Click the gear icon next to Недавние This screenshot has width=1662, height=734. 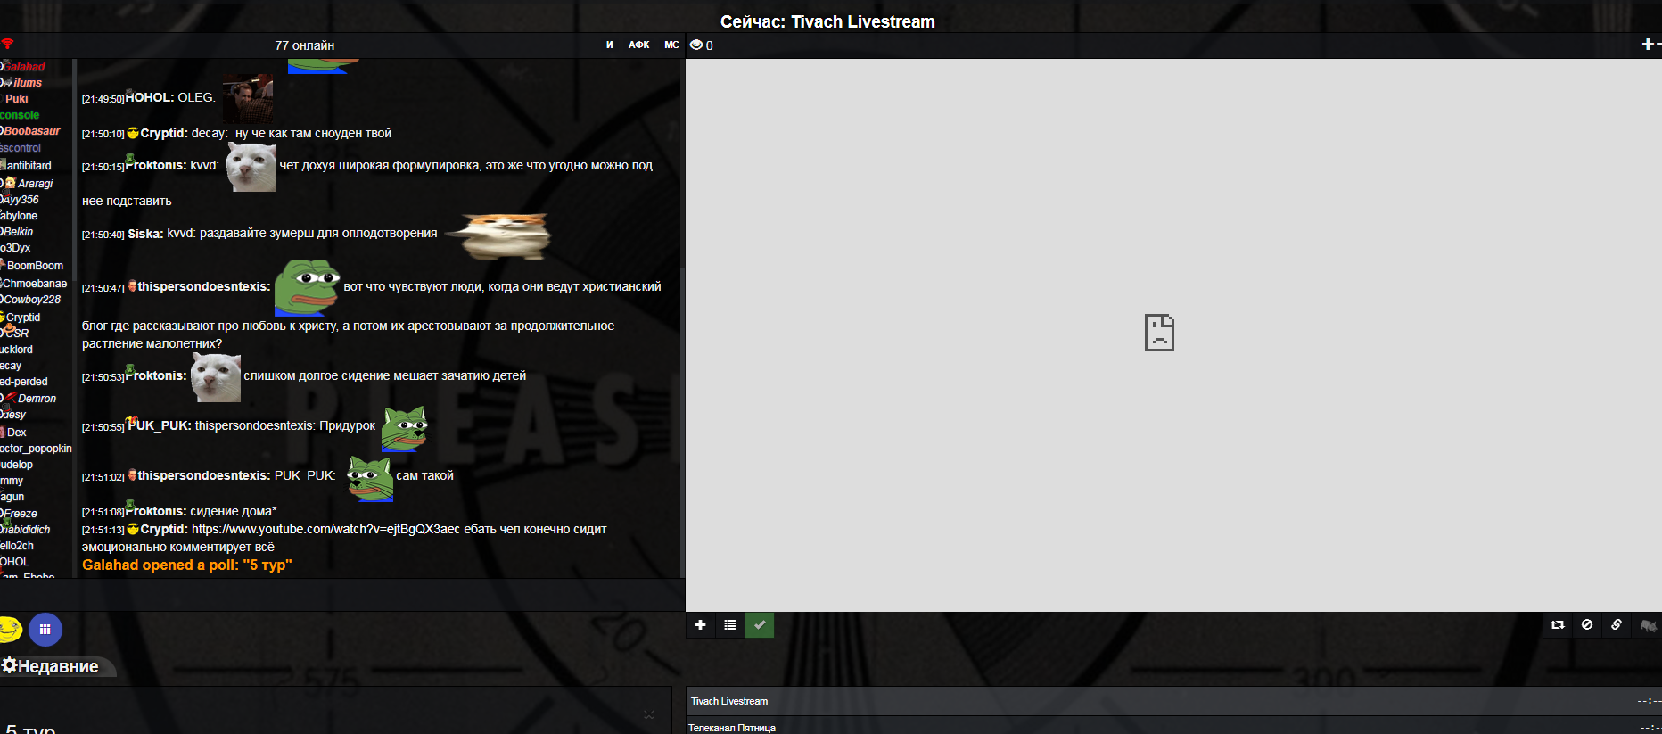click(x=10, y=665)
